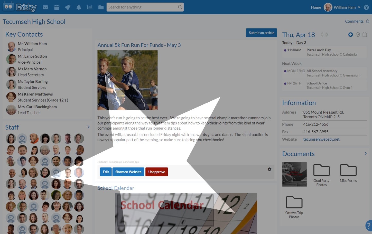Open calendar settings gear icon
Image resolution: width=372 pixels, height=234 pixels.
358,34
